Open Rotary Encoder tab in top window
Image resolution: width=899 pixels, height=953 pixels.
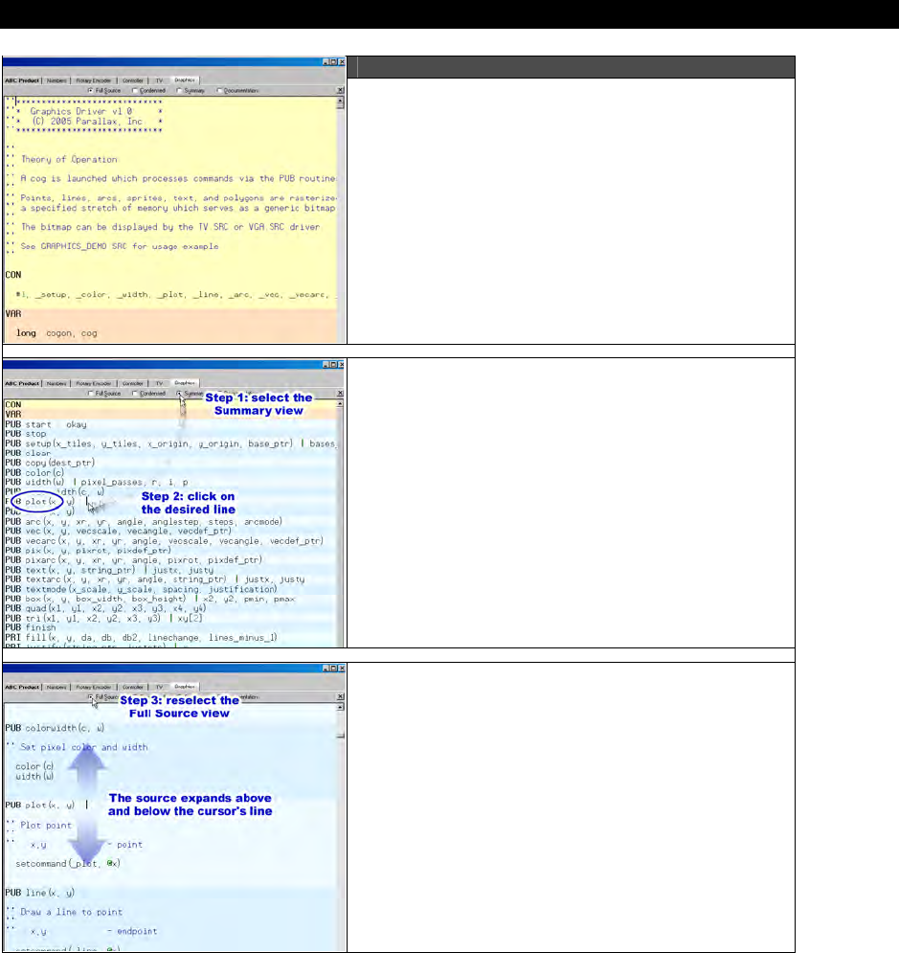tap(94, 80)
